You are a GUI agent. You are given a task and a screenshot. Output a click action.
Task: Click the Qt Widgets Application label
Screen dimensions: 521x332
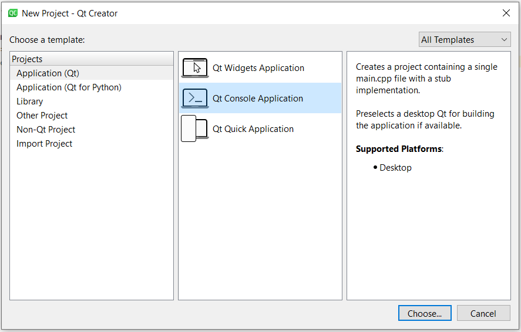258,68
